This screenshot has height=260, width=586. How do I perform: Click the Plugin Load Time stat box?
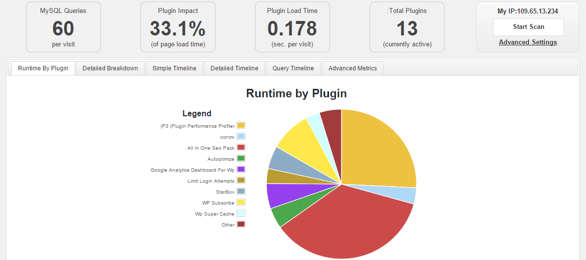(292, 27)
